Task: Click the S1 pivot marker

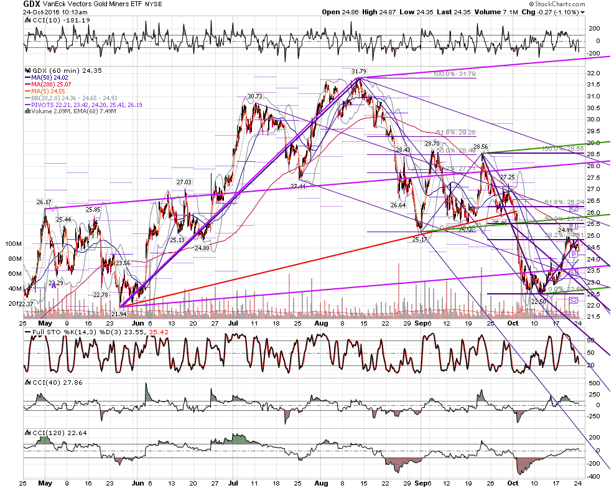Action: (x=573, y=273)
